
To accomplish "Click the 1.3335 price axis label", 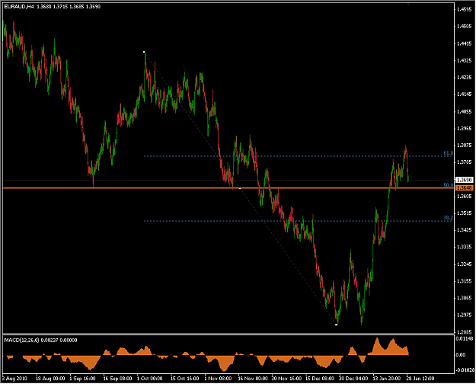I will [x=465, y=247].
